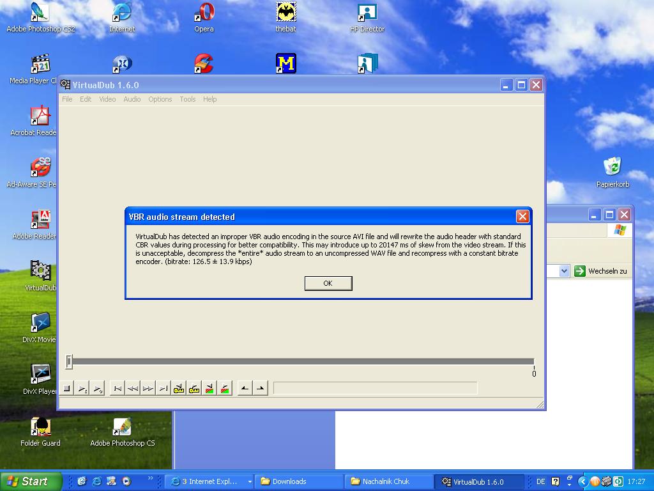Viewport: 654px width, 491px height.
Task: Switch to Downloads taskbar window
Action: (299, 481)
